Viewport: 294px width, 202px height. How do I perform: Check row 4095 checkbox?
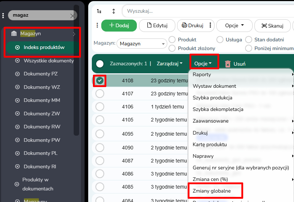[x=100, y=134]
